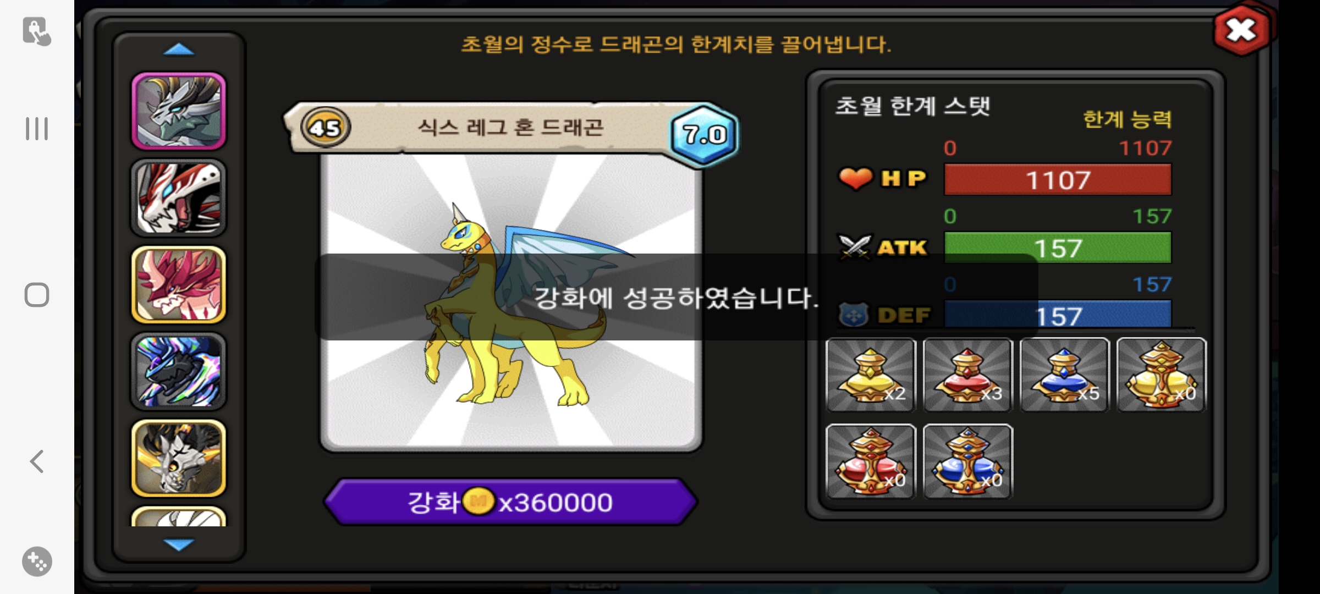The image size is (1320, 594).
Task: Tap the 7.0 hexagon grade badge
Action: click(705, 134)
